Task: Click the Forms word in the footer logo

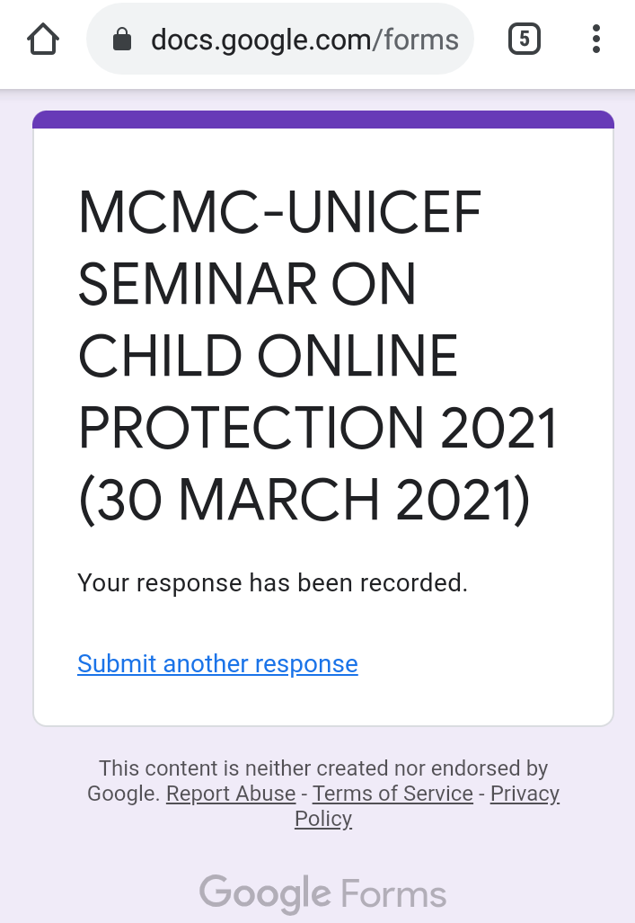Action: pos(393,894)
